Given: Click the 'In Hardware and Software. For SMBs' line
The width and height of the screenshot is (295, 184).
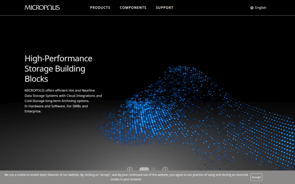Looking at the screenshot, I should tap(56, 106).
